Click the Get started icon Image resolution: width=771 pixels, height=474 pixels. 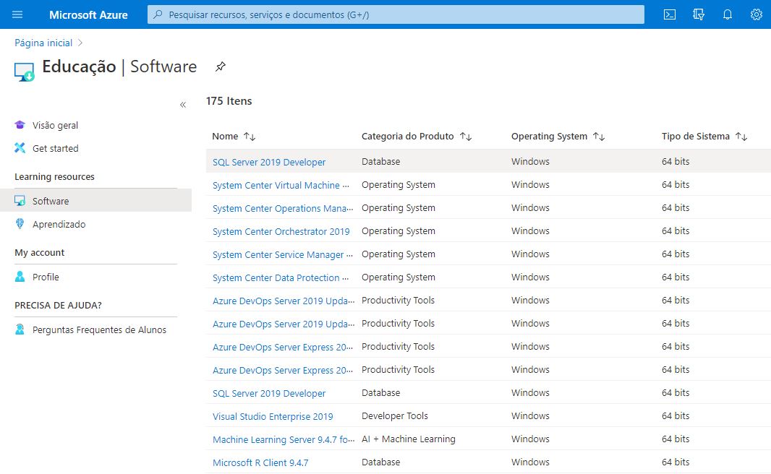(x=20, y=148)
